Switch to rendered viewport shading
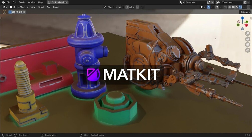The image size is (252, 137). point(240,7)
